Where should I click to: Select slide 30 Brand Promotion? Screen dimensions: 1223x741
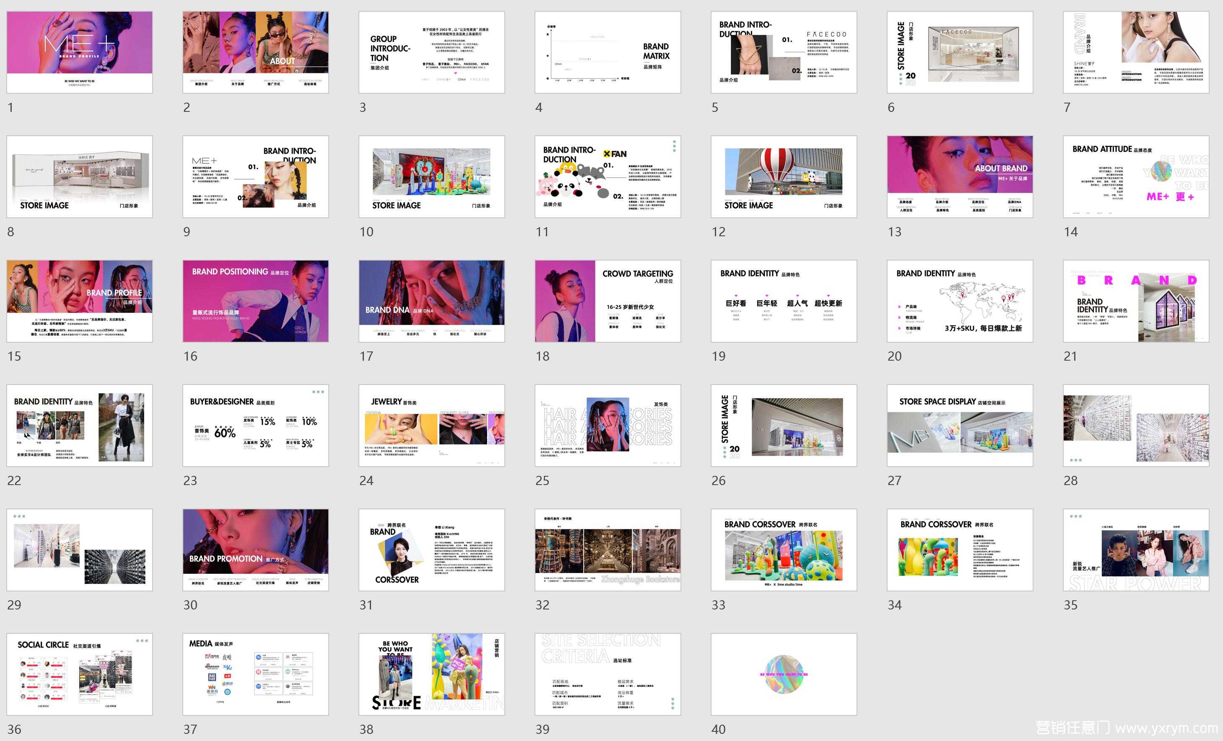pos(256,550)
